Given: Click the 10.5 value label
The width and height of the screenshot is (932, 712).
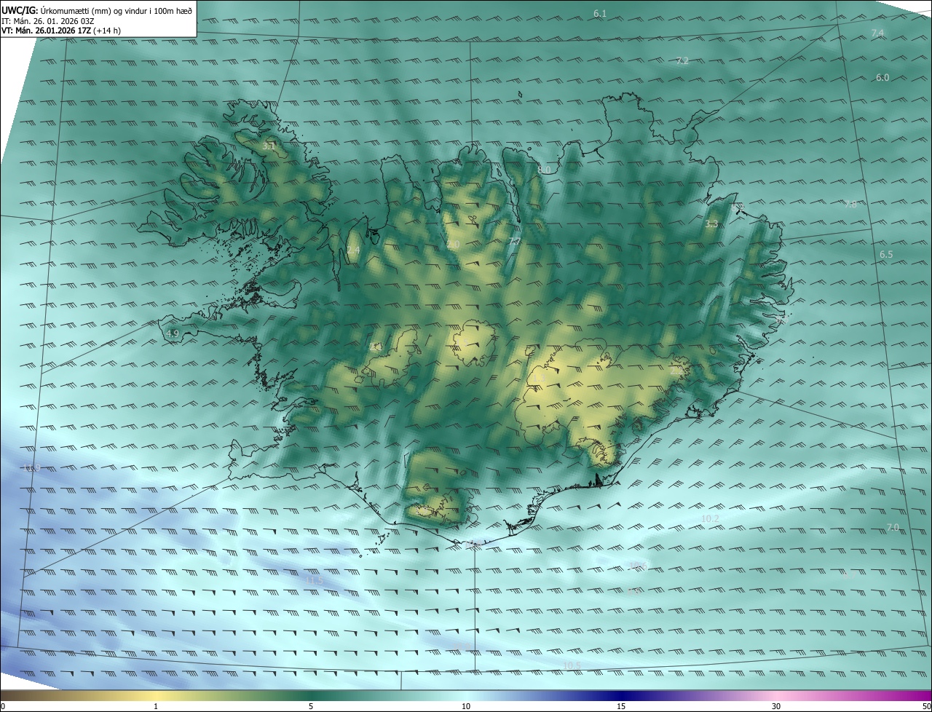Looking at the screenshot, I should (x=572, y=665).
